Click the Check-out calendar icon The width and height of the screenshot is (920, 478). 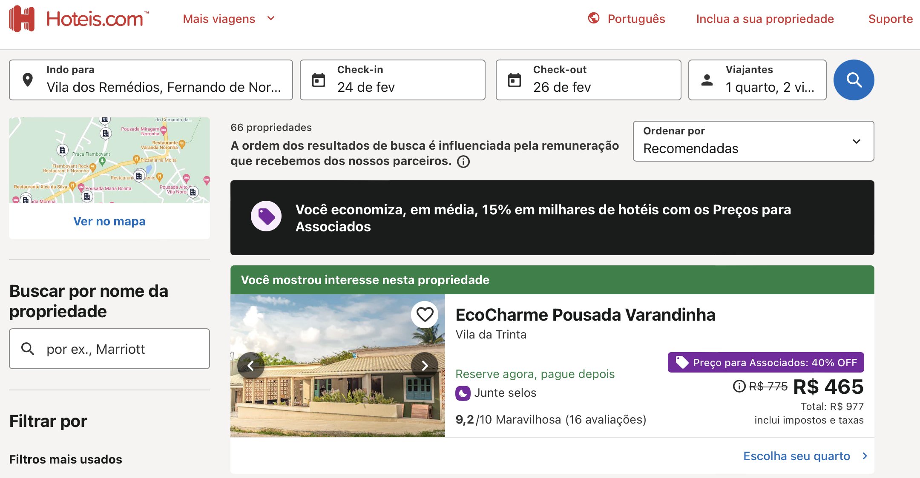pos(515,80)
